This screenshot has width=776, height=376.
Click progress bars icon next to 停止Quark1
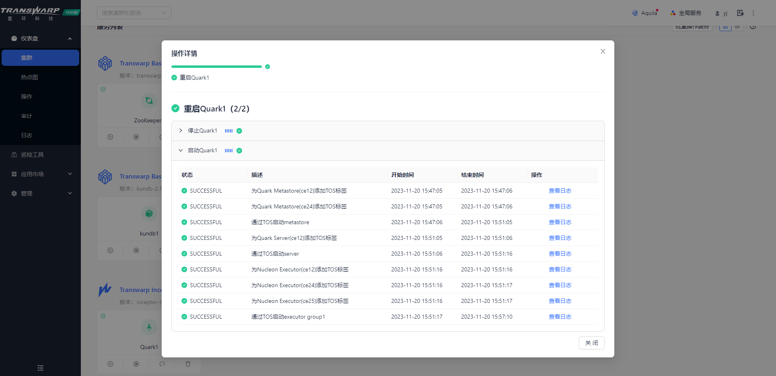229,131
